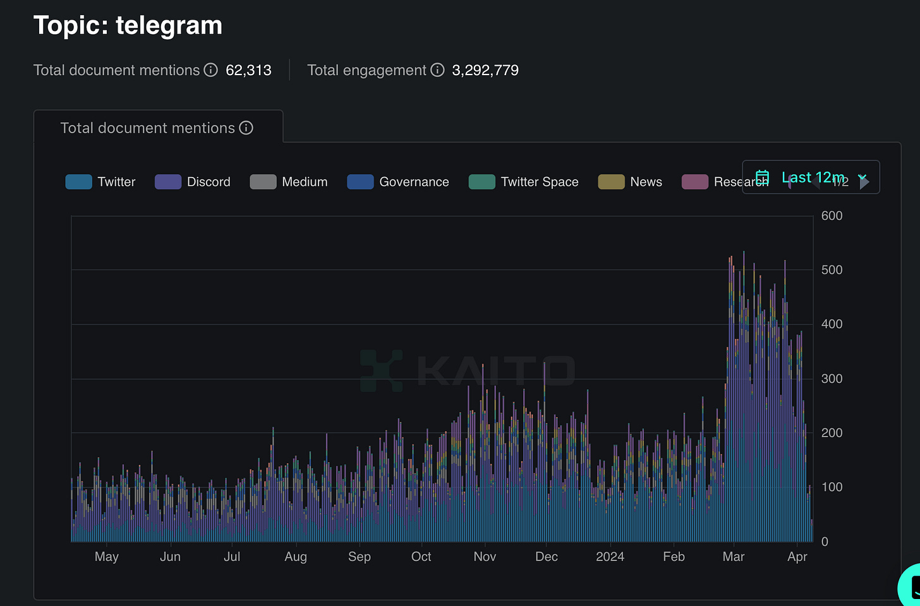The width and height of the screenshot is (920, 606).
Task: Click the 3,292,779 engagement value
Action: tap(485, 70)
